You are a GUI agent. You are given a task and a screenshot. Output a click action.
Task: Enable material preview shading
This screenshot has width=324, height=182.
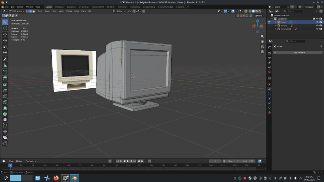(256, 11)
